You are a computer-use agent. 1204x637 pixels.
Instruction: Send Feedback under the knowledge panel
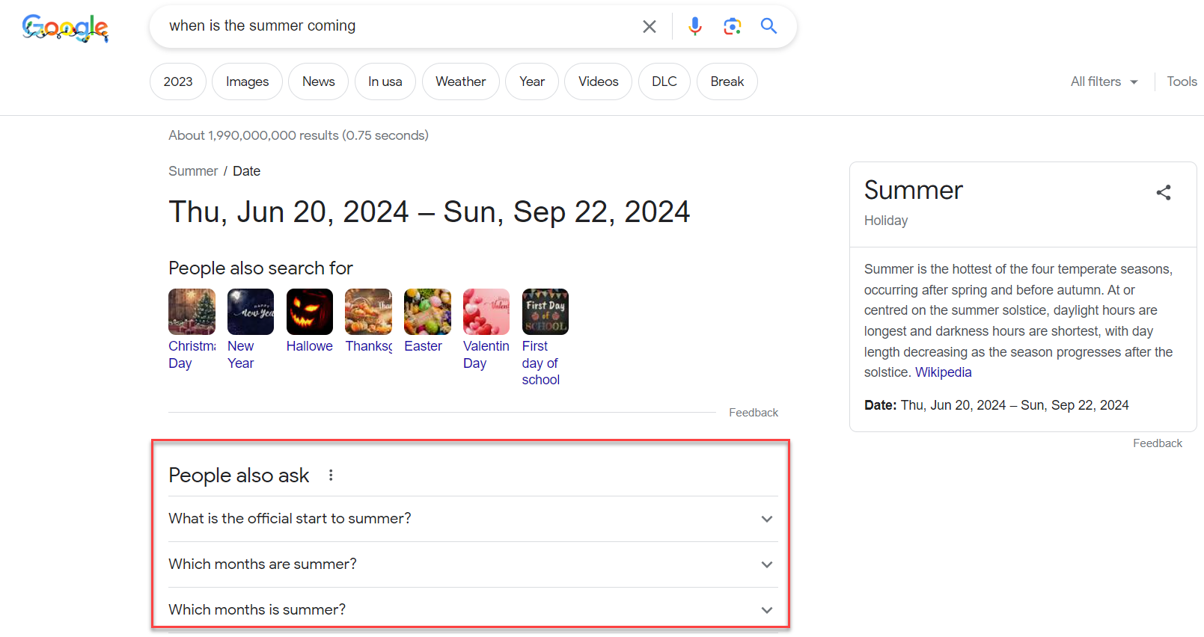tap(1158, 443)
